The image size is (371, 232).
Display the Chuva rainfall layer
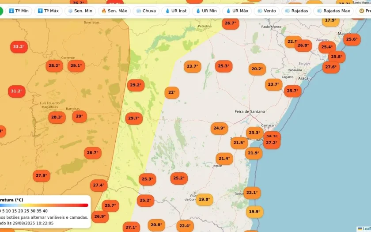tap(146, 11)
